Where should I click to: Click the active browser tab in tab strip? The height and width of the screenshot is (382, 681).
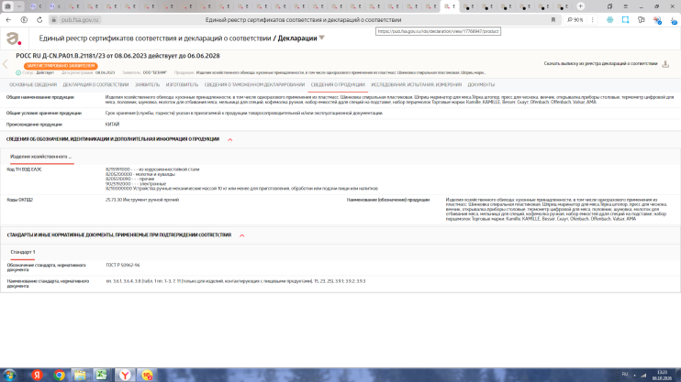pos(450,6)
